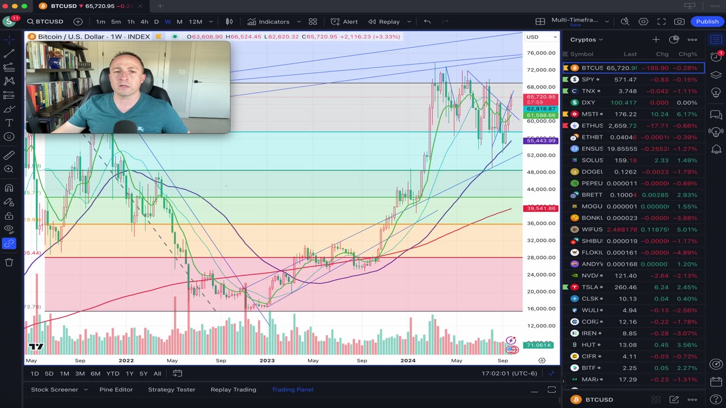Open the Pine Editor tab

(x=116, y=389)
